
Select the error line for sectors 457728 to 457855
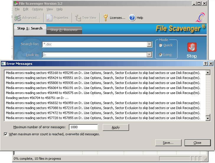click(x=103, y=118)
